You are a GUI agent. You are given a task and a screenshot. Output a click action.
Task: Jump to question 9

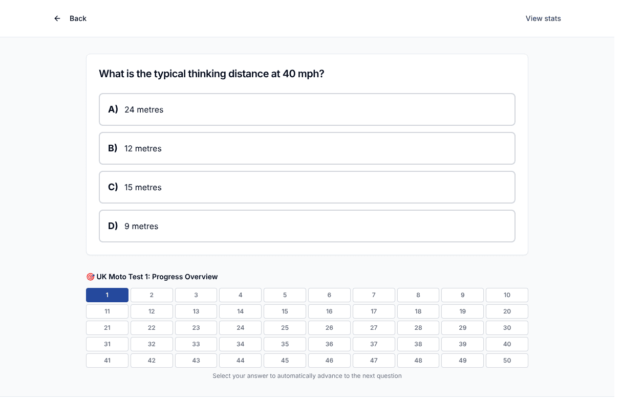point(463,295)
